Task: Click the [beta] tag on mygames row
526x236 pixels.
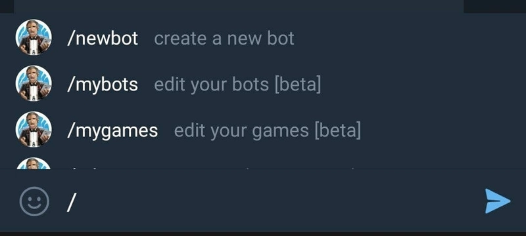Action: [x=337, y=130]
